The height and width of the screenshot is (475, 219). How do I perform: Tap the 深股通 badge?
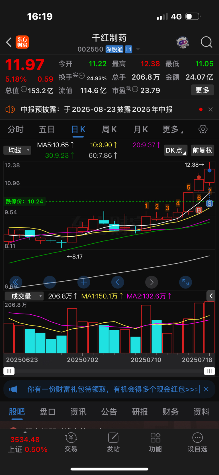point(114,49)
